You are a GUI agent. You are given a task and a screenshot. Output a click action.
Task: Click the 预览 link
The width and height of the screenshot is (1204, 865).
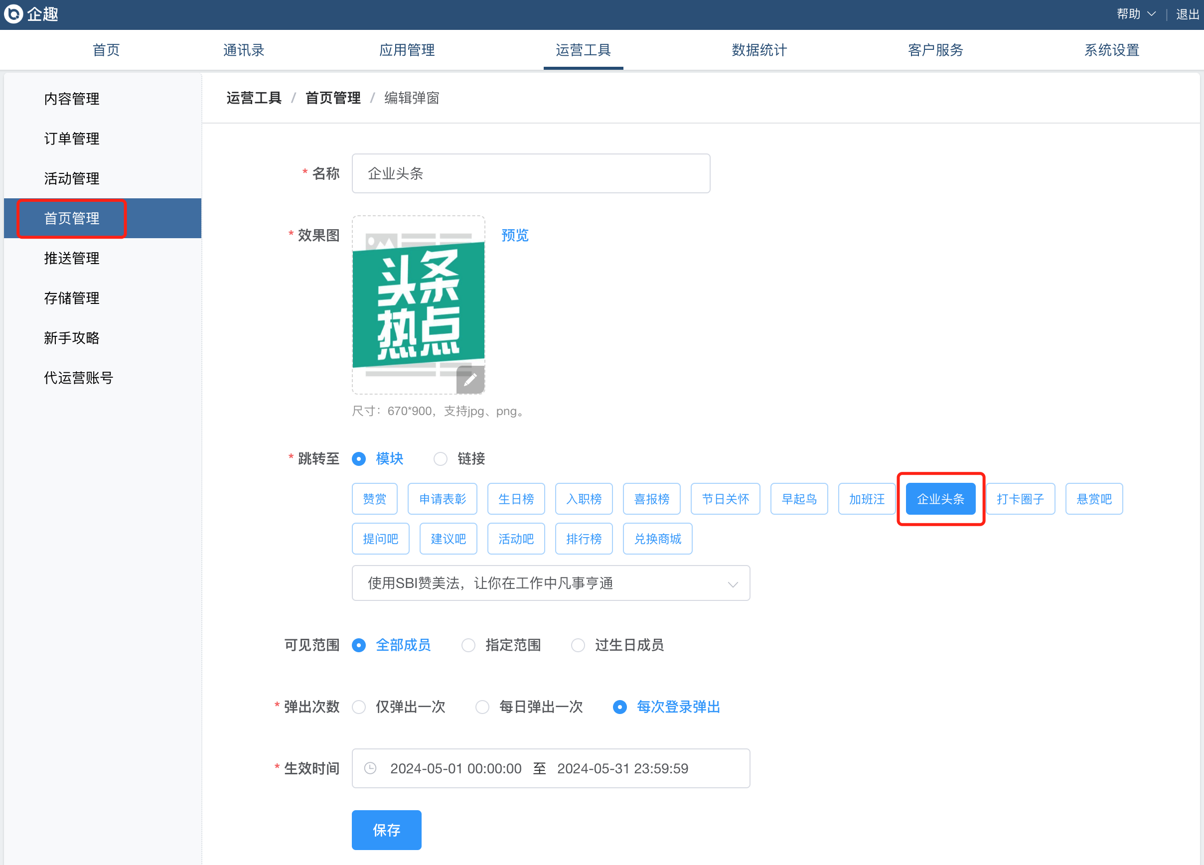[514, 235]
